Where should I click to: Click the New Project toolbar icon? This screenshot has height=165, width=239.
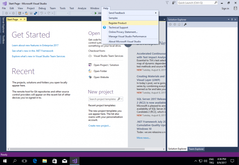(20, 13)
